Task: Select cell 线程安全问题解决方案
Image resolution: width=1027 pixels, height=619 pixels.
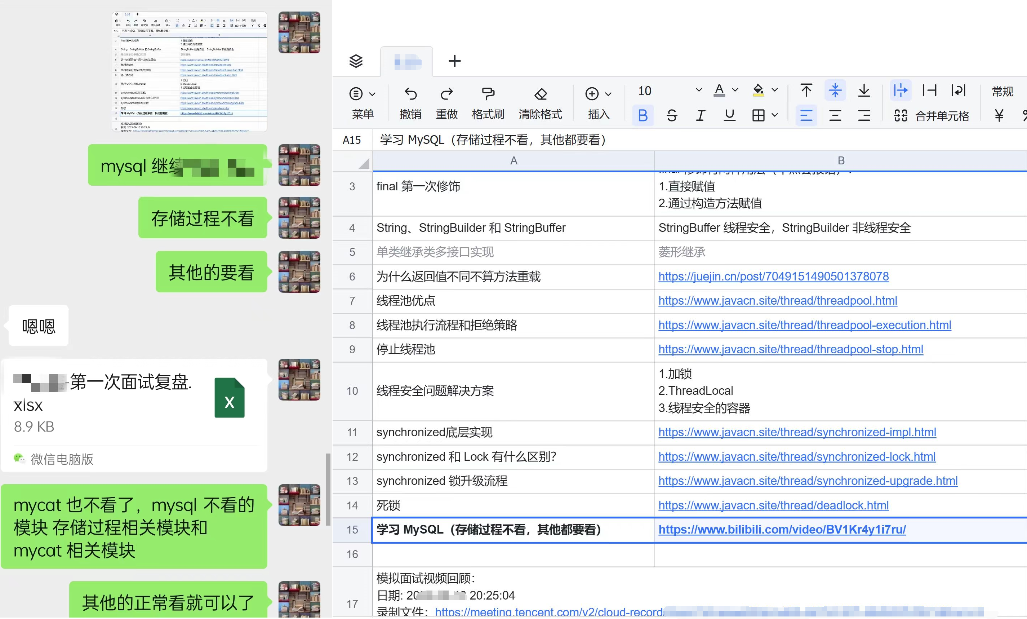Action: pyautogui.click(x=513, y=391)
